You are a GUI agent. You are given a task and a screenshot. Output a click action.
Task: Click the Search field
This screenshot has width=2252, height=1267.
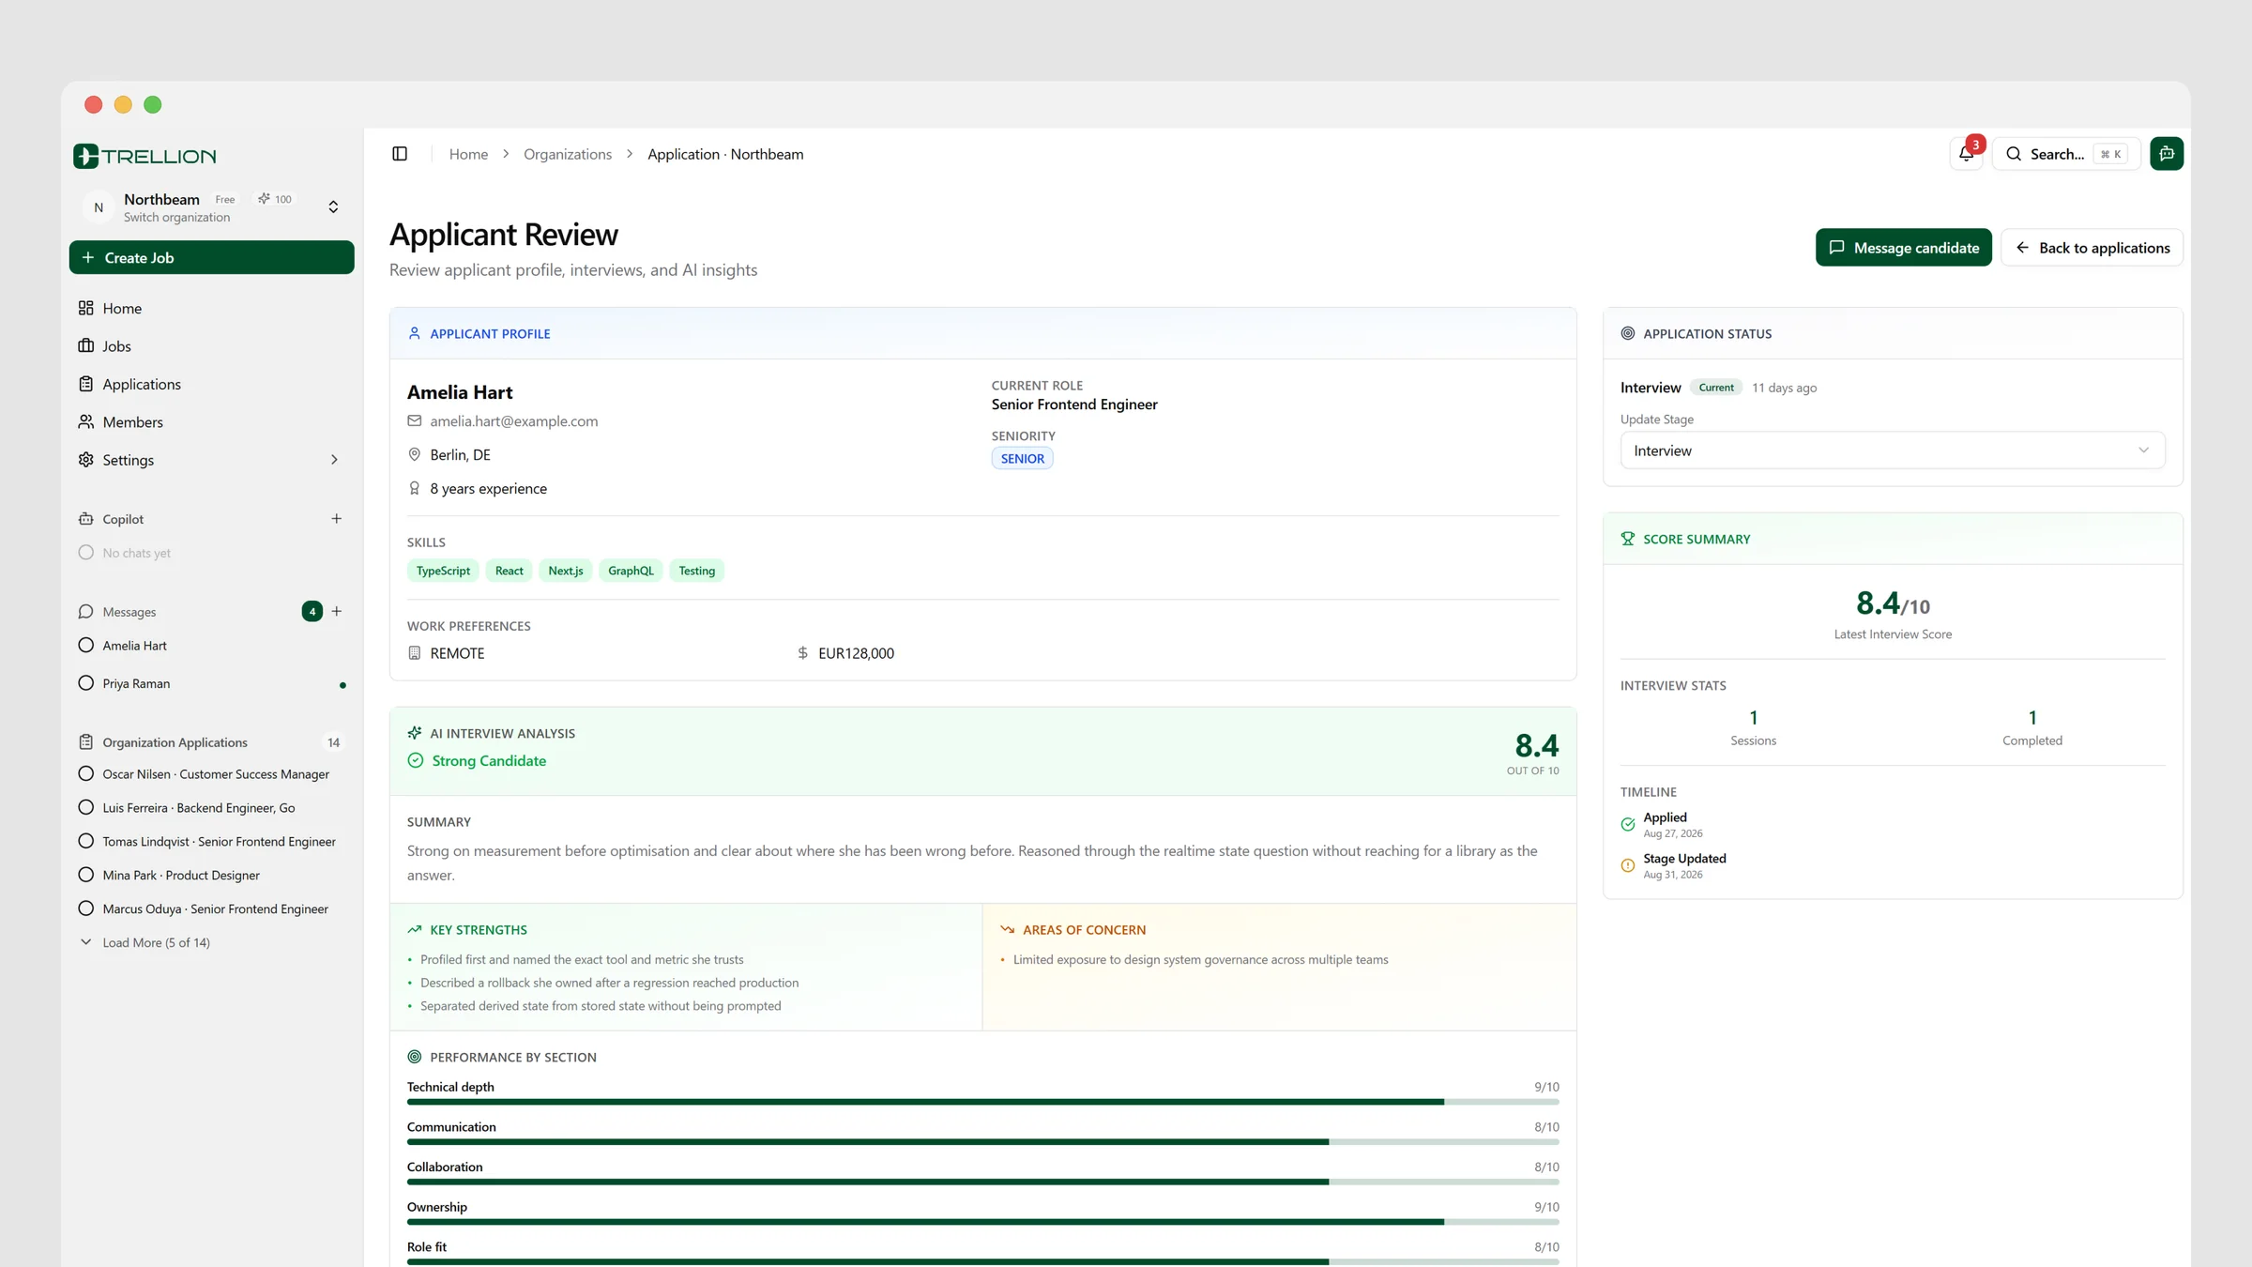click(x=2066, y=154)
